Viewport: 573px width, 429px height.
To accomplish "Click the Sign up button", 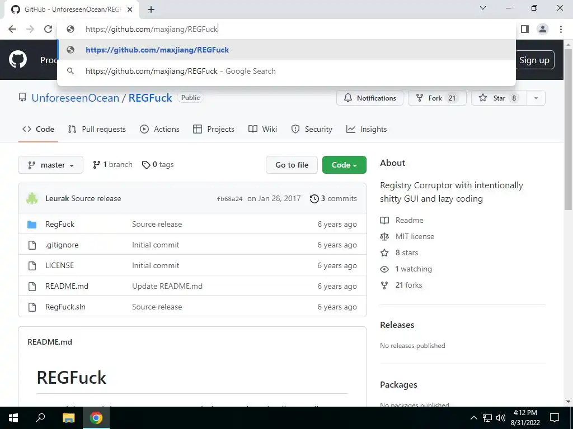I will tap(534, 60).
